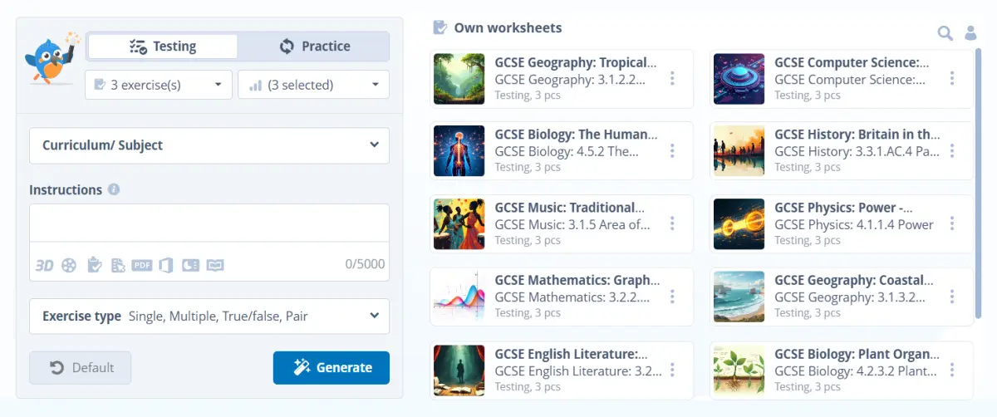Show the Instructions info tooltip icon
The width and height of the screenshot is (997, 417).
pyautogui.click(x=114, y=189)
